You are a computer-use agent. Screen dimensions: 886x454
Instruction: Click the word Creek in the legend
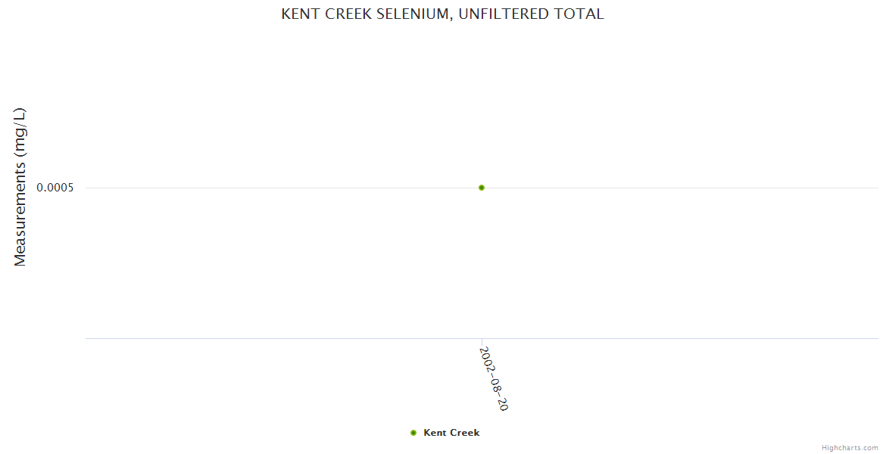pyautogui.click(x=465, y=433)
